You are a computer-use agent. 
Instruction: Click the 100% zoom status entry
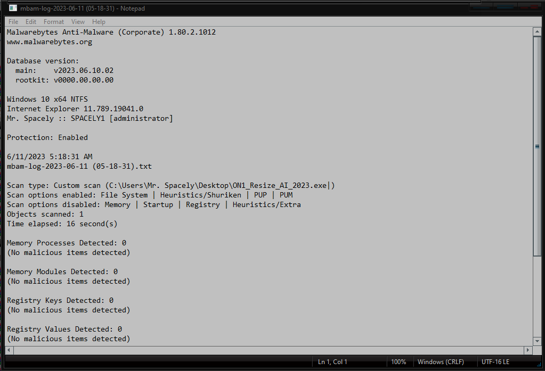(x=398, y=362)
